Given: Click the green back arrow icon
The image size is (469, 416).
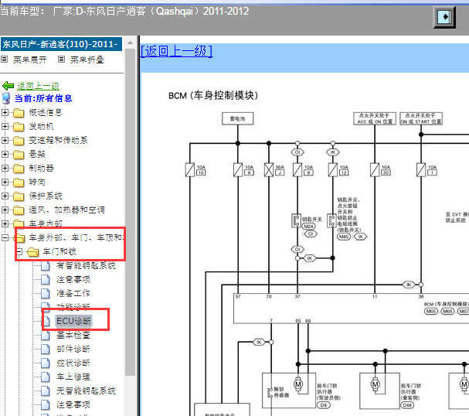Looking at the screenshot, I should [8, 86].
